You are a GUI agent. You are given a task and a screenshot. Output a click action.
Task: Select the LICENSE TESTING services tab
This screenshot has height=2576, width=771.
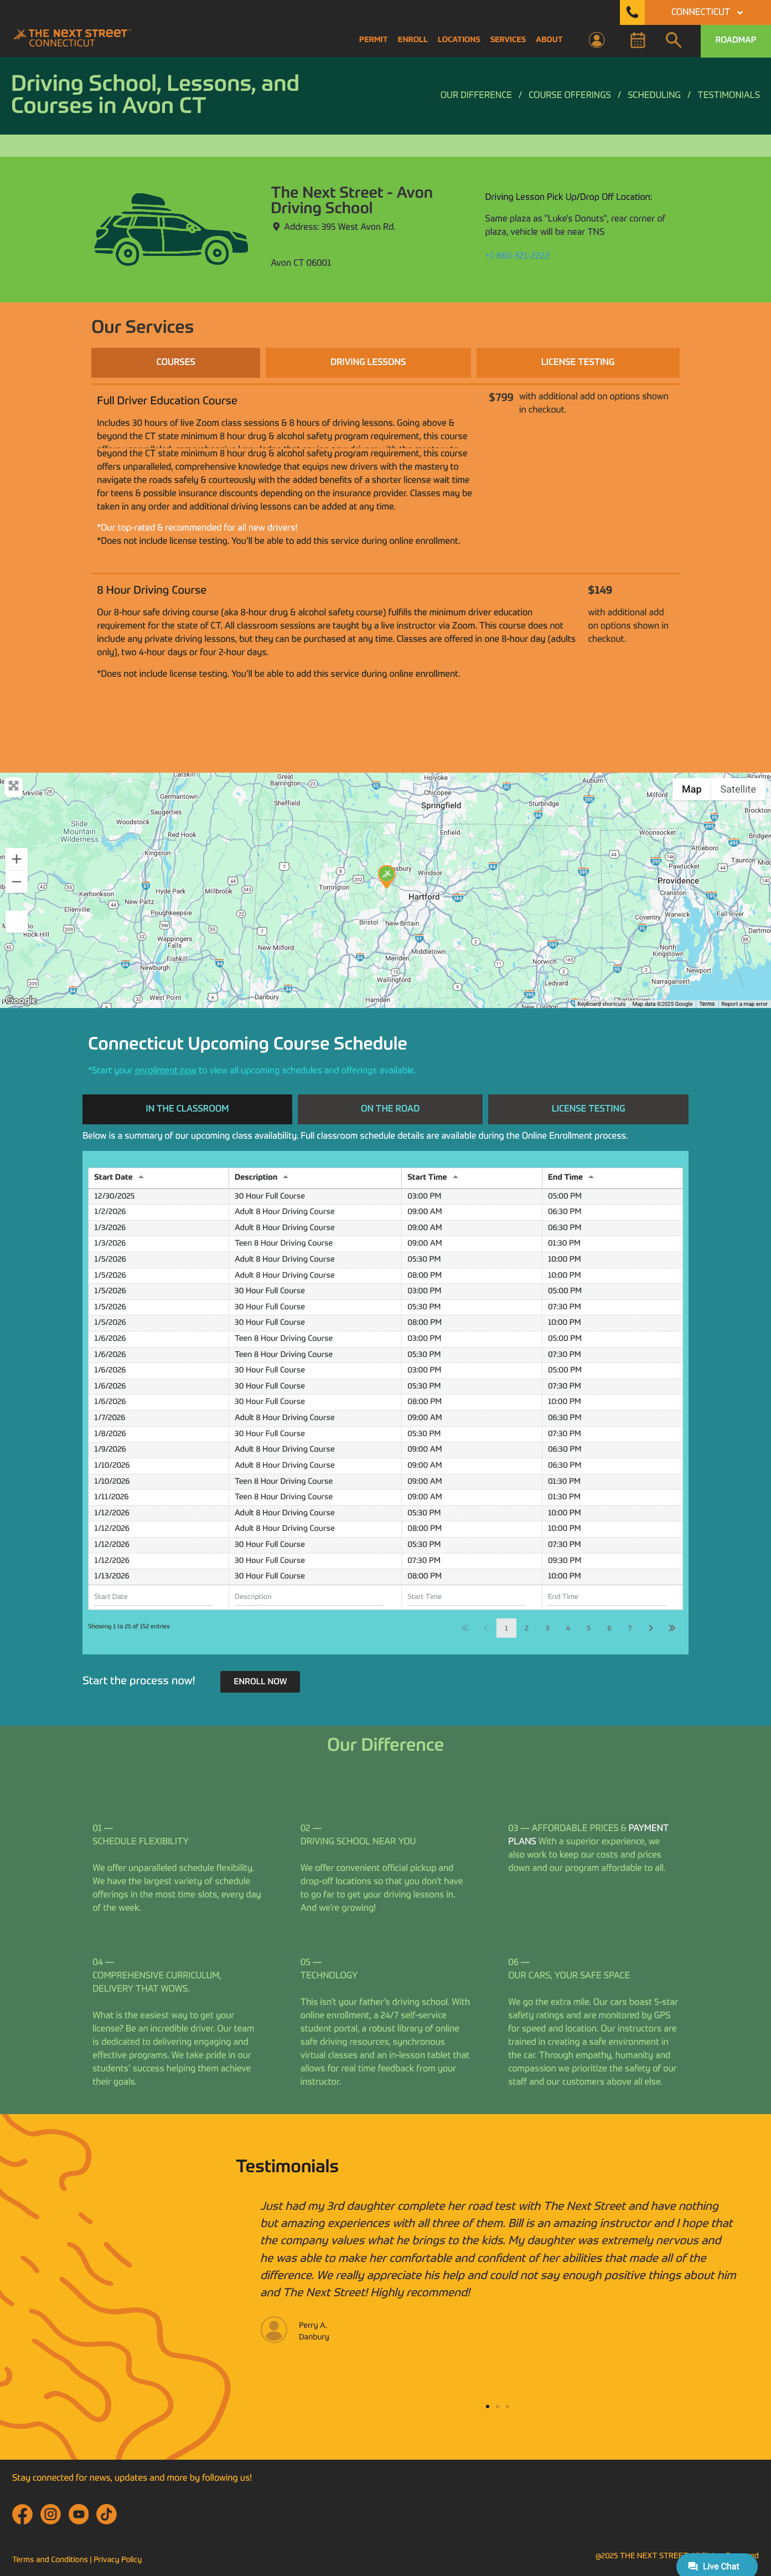coord(577,362)
